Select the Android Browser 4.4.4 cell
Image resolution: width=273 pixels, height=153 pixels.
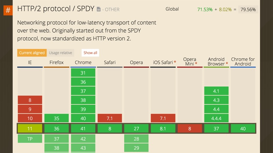click(216, 118)
